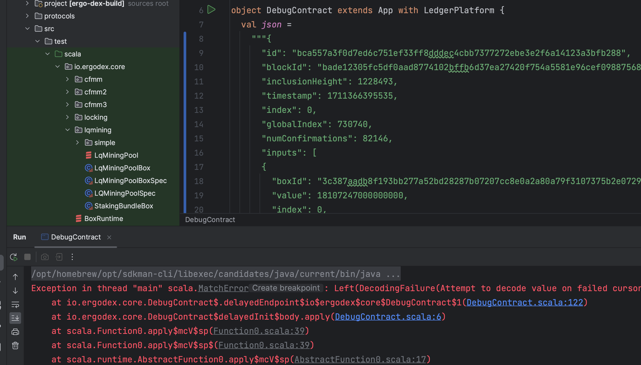Click the print console output icon
This screenshot has height=365, width=641.
(15, 332)
